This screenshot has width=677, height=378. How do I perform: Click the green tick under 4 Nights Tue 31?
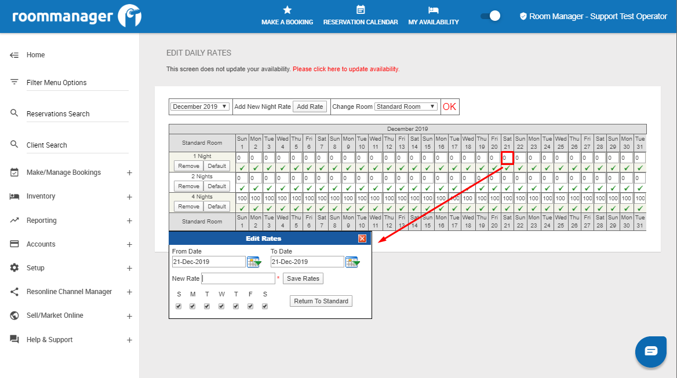(640, 208)
